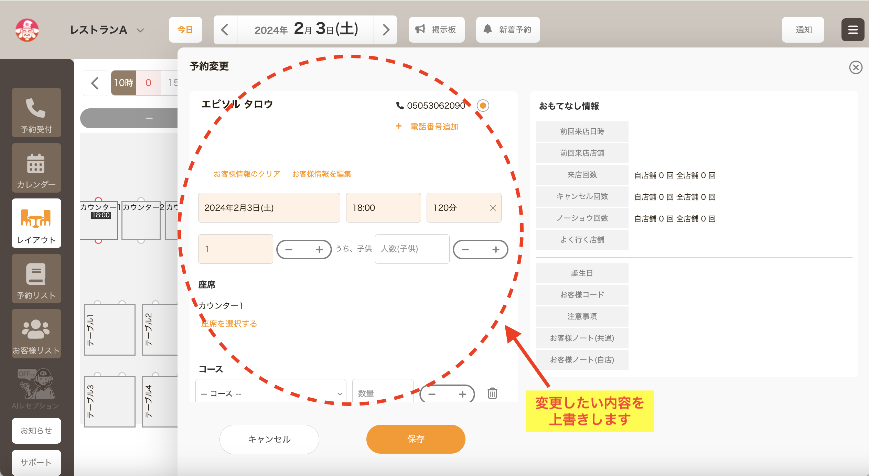This screenshot has height=476, width=869.
Task: Click the 前回来店日時 label
Action: click(x=582, y=131)
